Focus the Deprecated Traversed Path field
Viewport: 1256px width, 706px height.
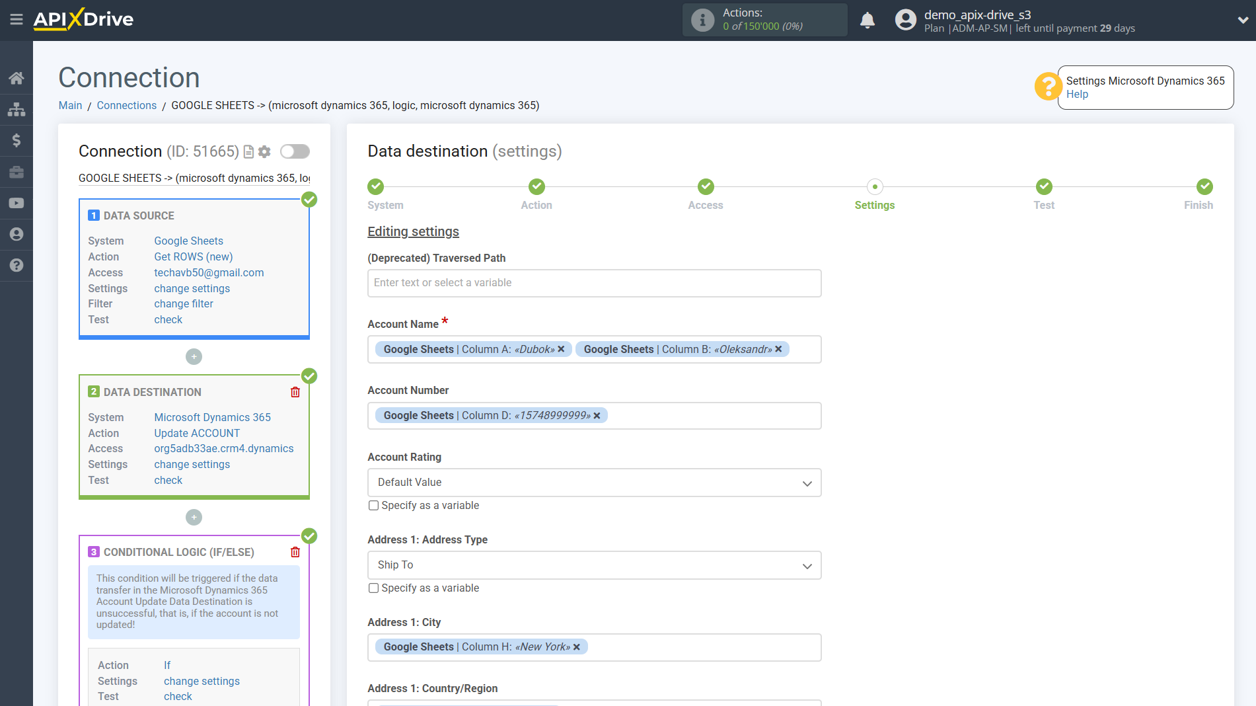594,283
